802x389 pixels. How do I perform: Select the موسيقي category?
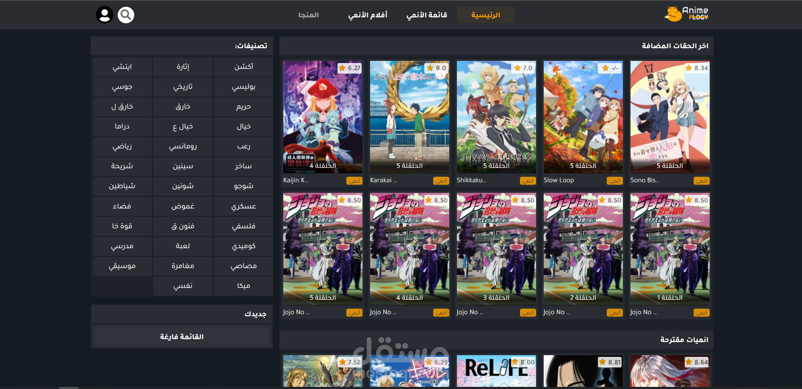click(122, 266)
